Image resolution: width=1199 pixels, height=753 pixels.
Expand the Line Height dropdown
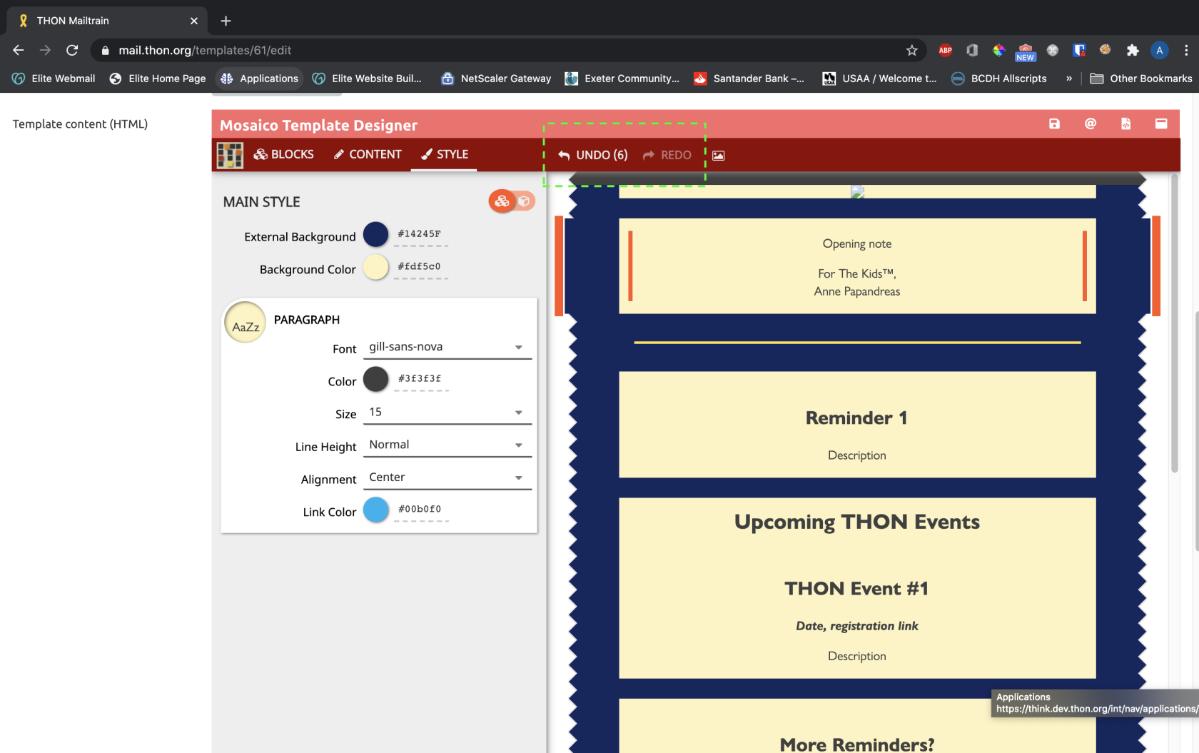[x=447, y=445]
